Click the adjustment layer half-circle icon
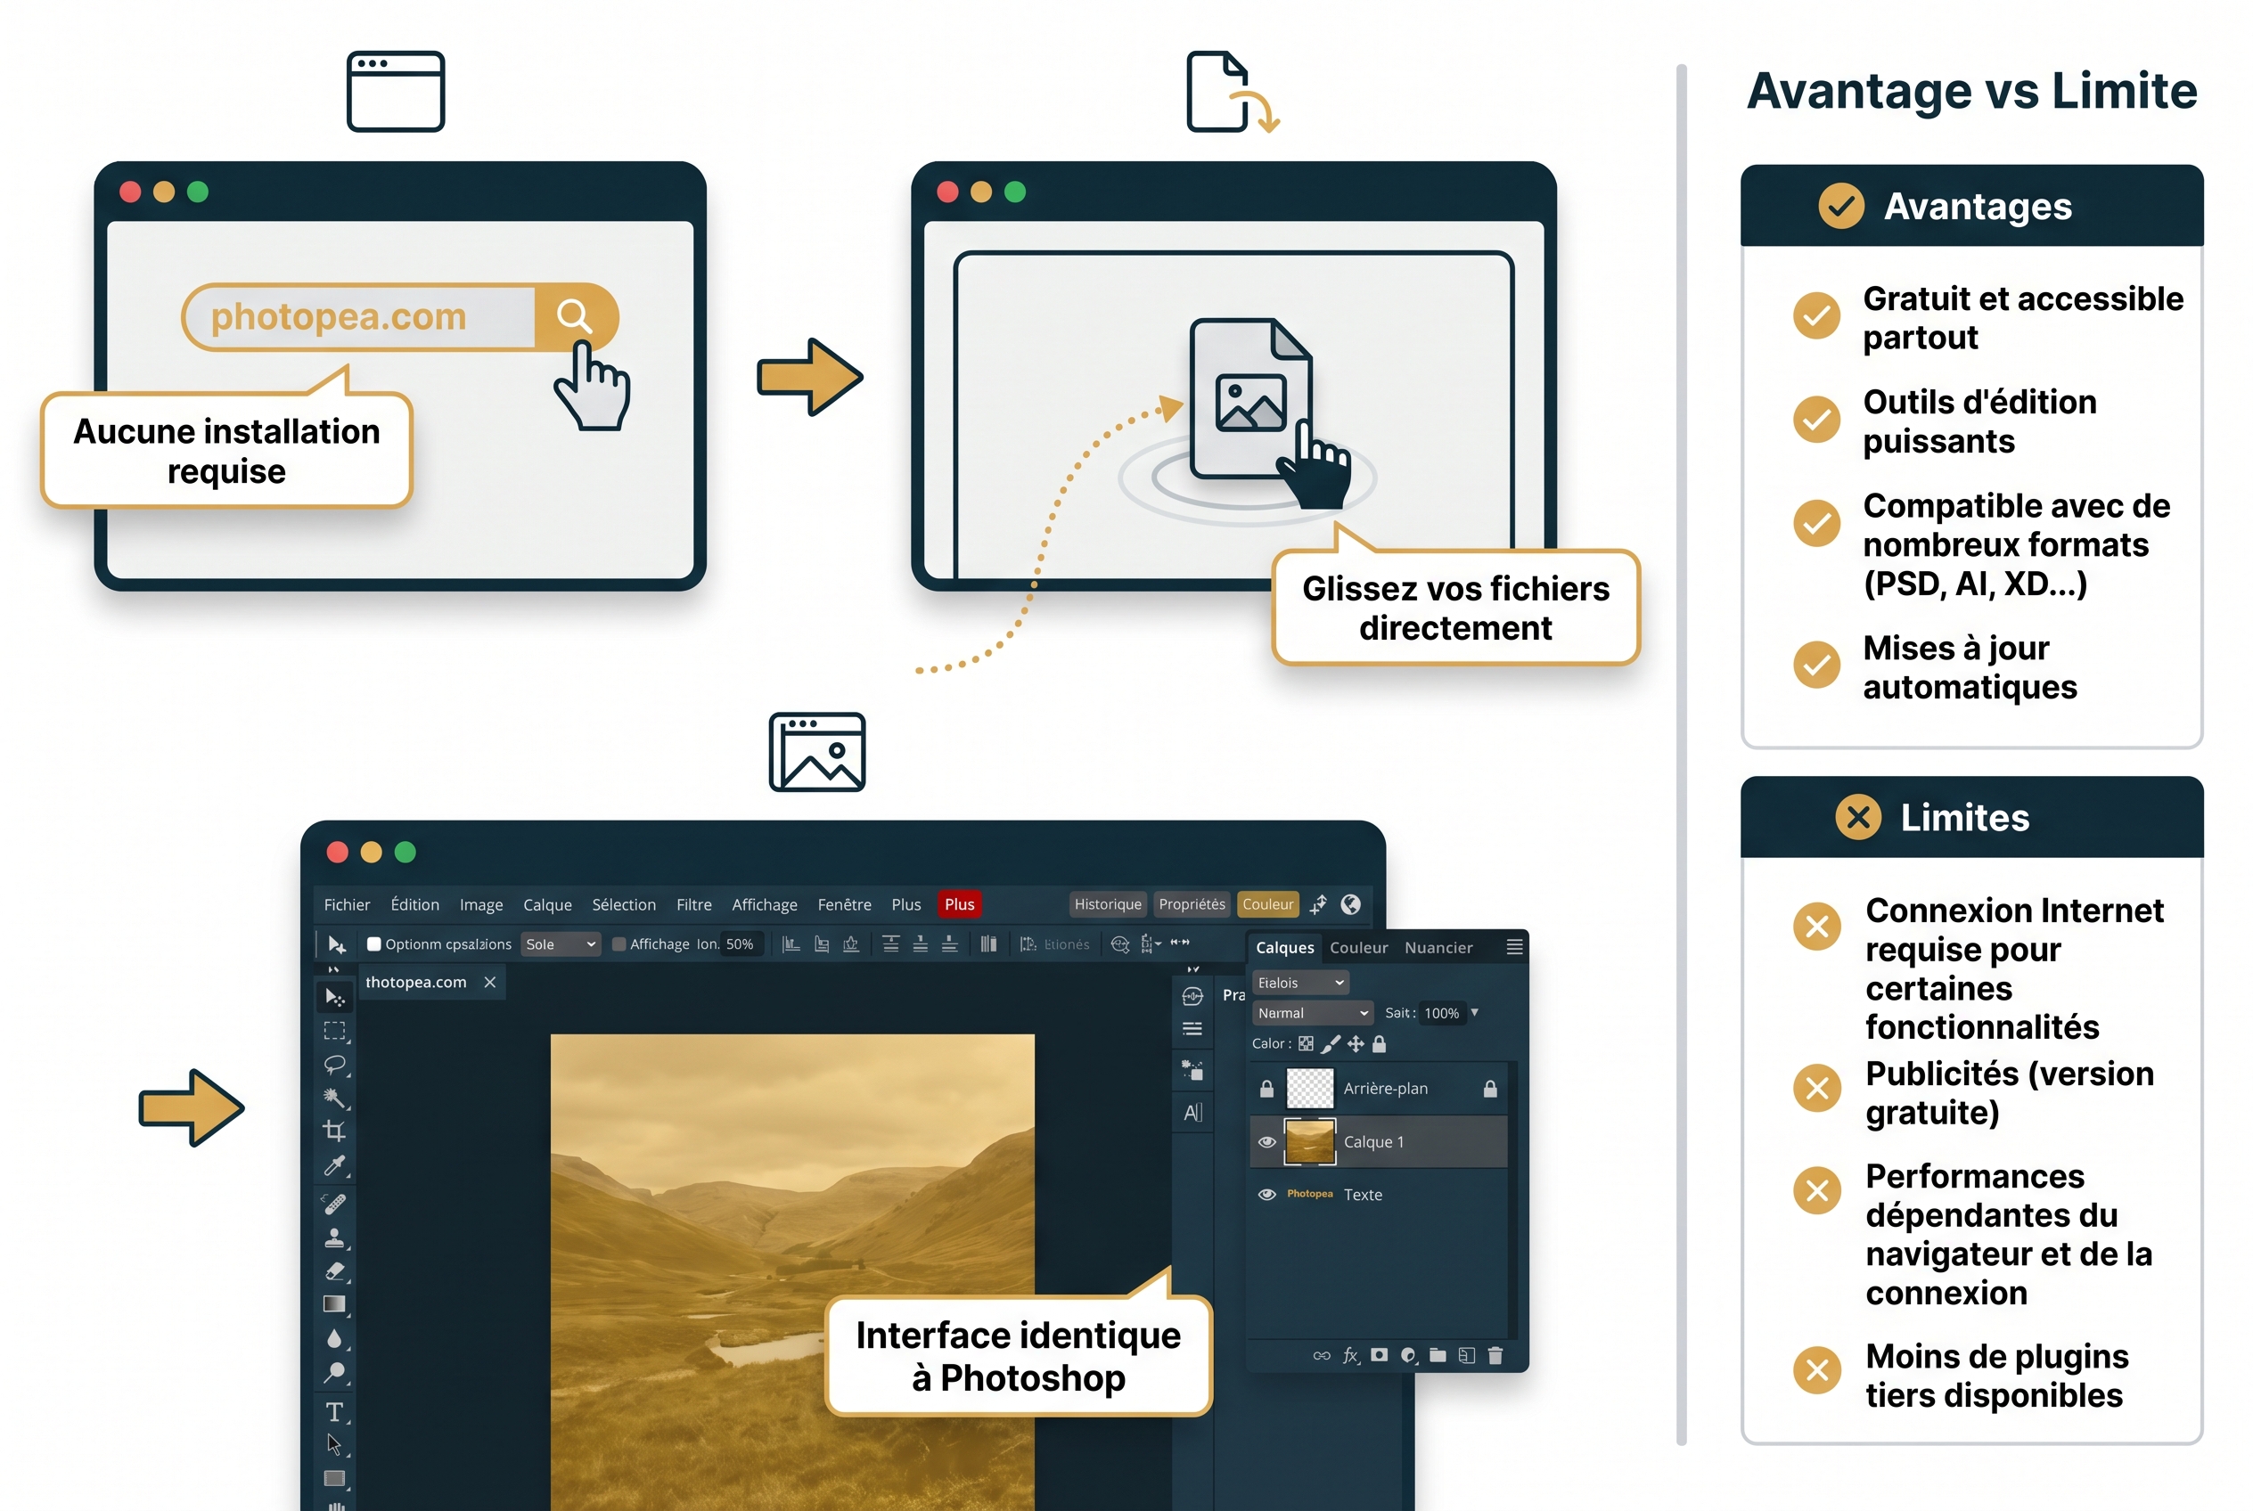Screen dimensions: 2253x1511 1408,1356
